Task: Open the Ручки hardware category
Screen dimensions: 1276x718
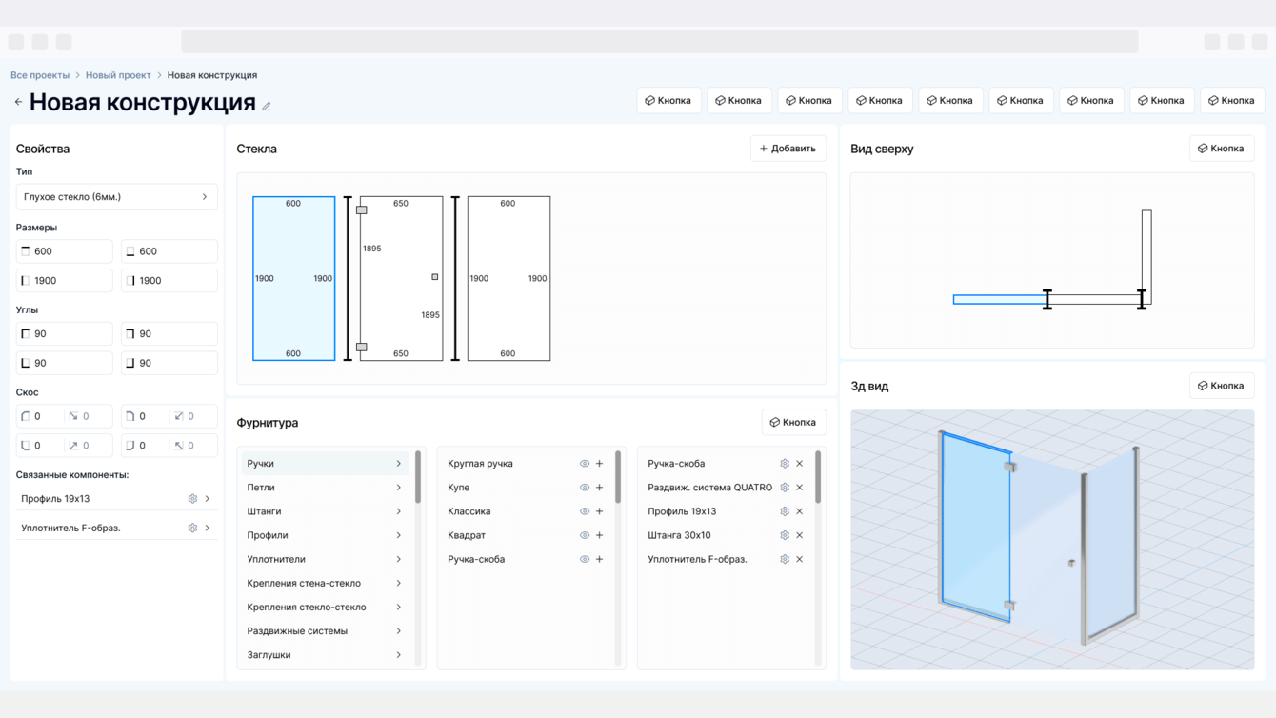Action: [x=325, y=464]
